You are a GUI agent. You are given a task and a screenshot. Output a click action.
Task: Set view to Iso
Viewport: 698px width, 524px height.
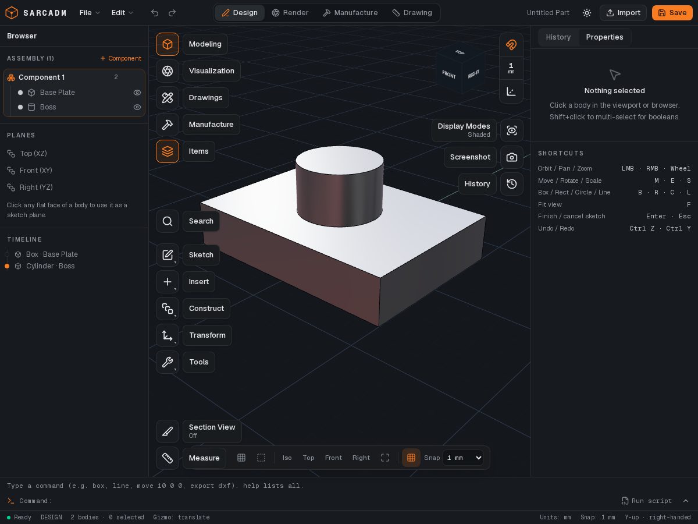coord(287,458)
